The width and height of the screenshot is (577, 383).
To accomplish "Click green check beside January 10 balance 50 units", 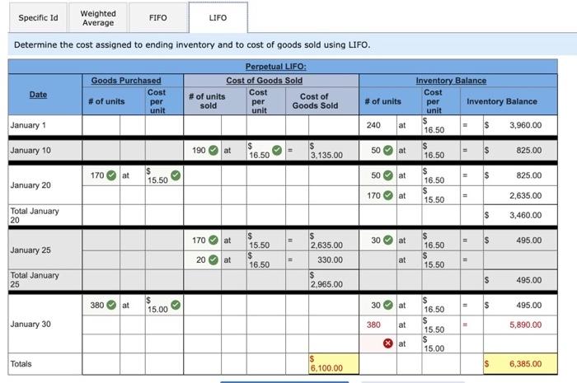I will (x=388, y=151).
